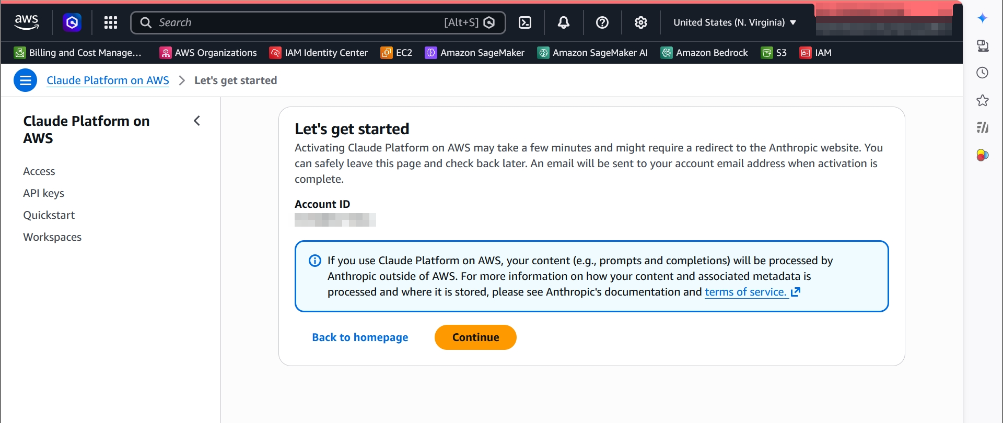Open the AWS services grid menu
The image size is (1003, 423).
(x=111, y=22)
